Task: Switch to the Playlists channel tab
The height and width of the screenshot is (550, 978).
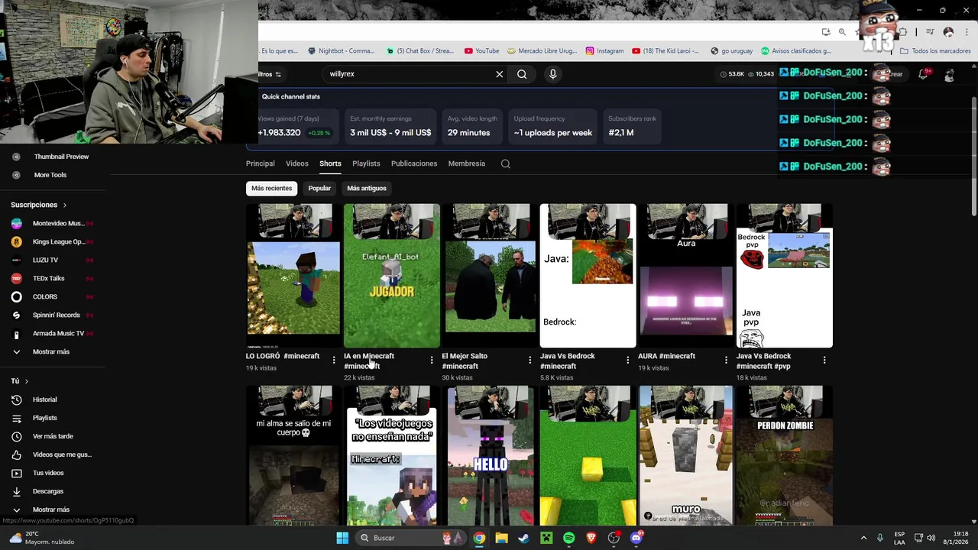Action: (x=366, y=163)
